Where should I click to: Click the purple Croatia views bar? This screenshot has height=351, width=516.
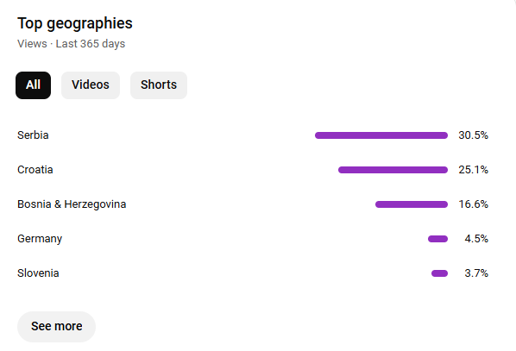click(393, 170)
